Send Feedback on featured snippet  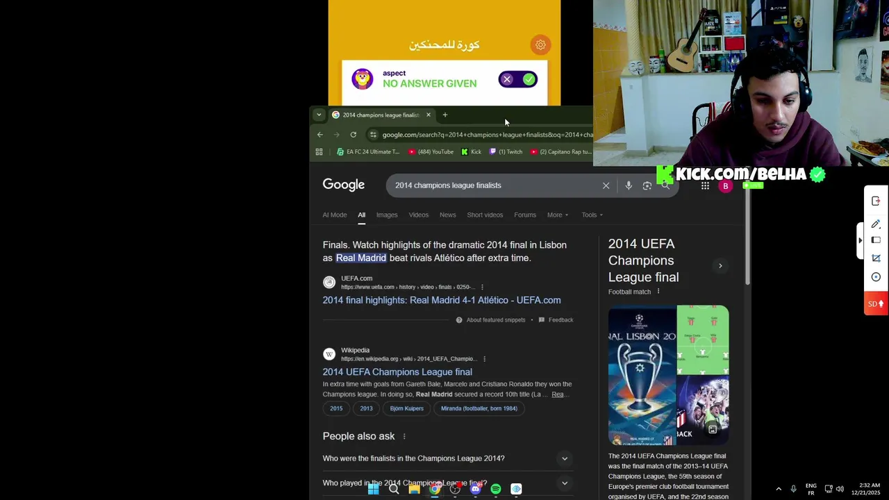pos(556,319)
